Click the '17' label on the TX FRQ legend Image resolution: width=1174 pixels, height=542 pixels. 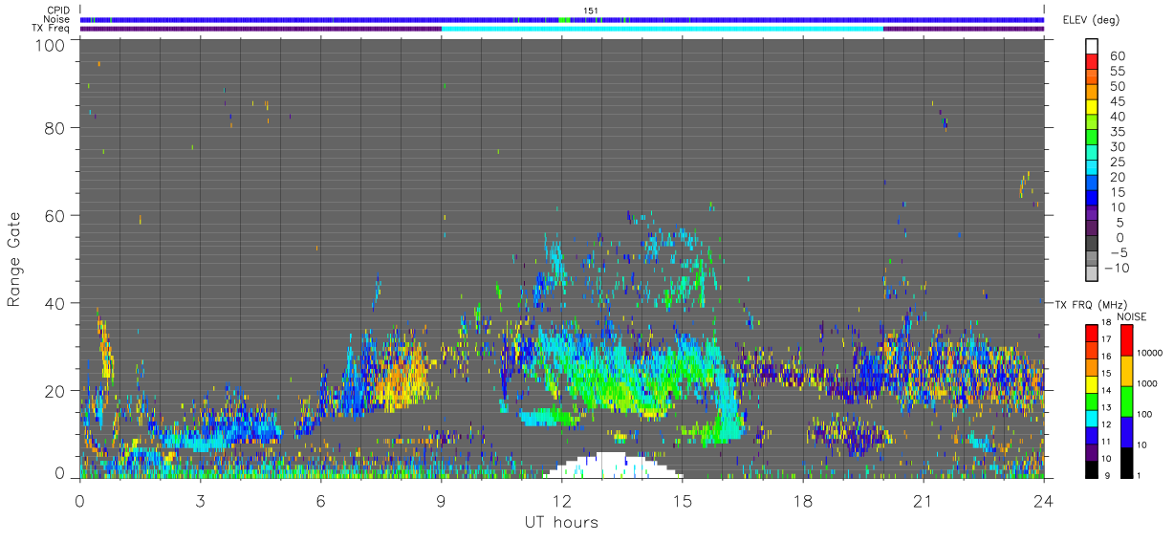pos(1106,340)
